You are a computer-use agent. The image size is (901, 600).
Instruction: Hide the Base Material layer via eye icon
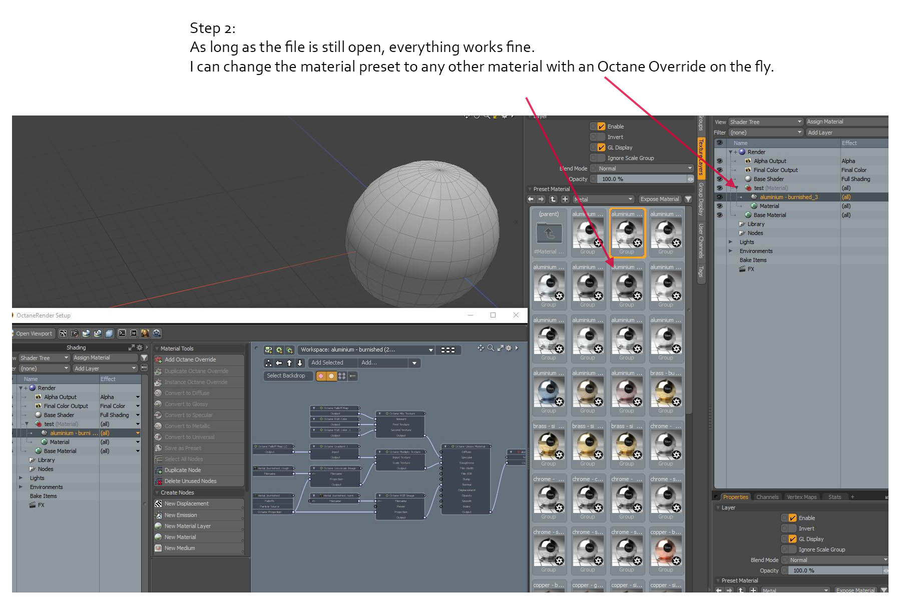tap(719, 215)
